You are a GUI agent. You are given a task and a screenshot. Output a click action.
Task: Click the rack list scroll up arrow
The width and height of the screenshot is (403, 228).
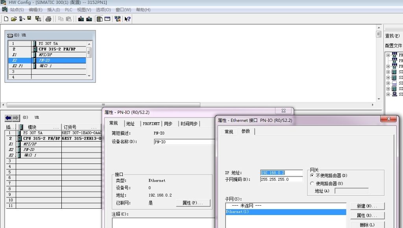point(89,44)
